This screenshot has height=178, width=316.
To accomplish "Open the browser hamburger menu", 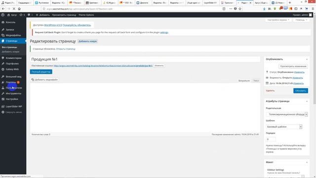I will click(313, 9).
